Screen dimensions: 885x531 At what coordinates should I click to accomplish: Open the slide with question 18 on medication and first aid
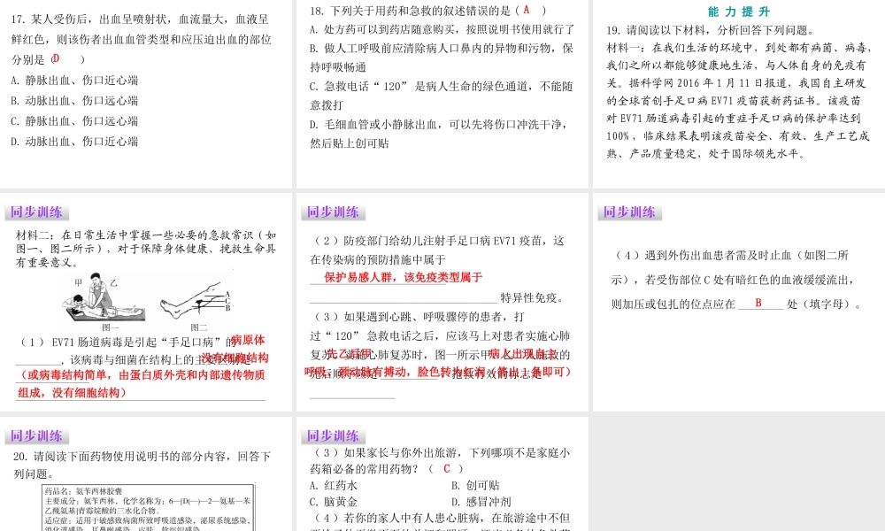(442, 94)
